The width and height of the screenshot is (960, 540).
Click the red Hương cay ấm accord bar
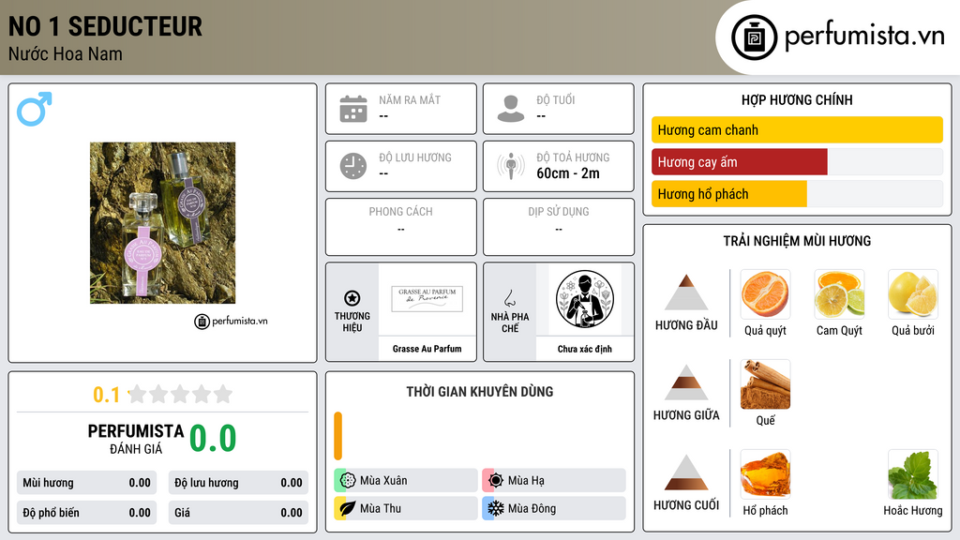click(740, 162)
